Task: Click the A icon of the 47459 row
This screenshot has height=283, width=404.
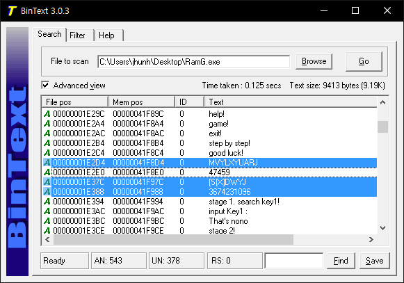Action: coord(47,172)
